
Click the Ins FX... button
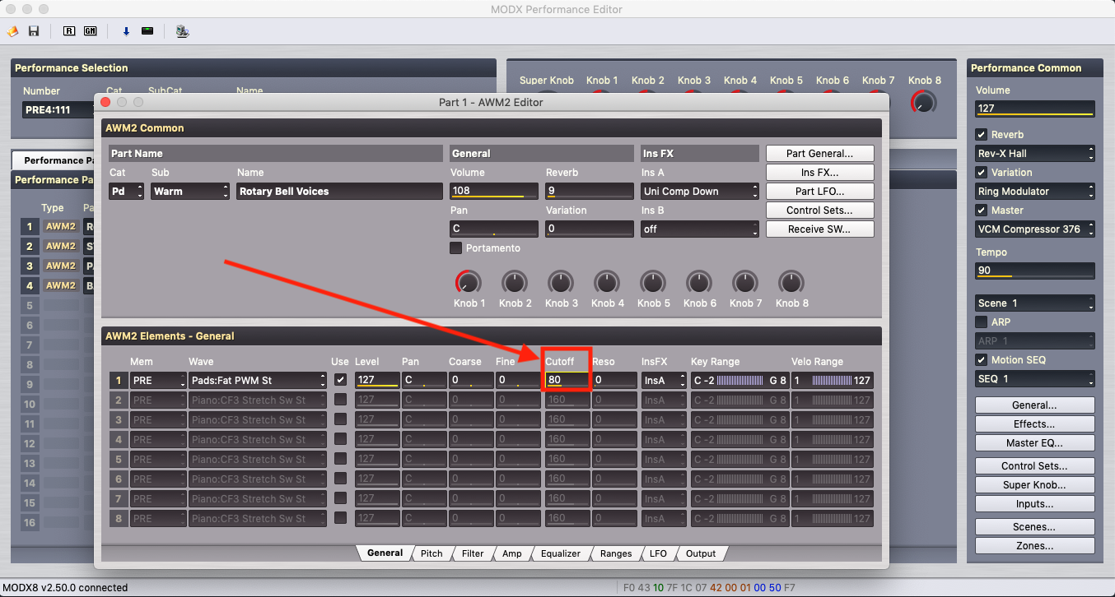(819, 173)
